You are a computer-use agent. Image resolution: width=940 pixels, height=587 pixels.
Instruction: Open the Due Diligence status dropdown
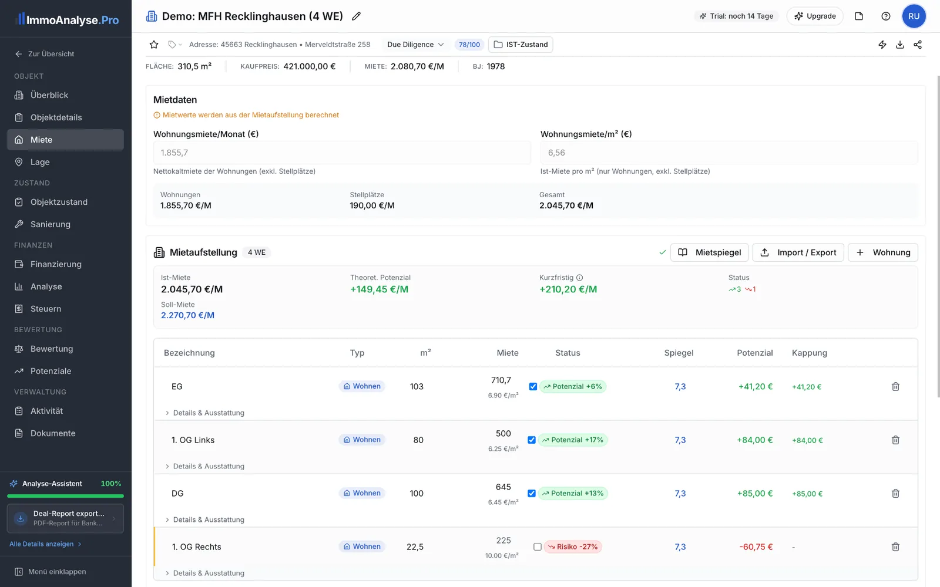(415, 45)
